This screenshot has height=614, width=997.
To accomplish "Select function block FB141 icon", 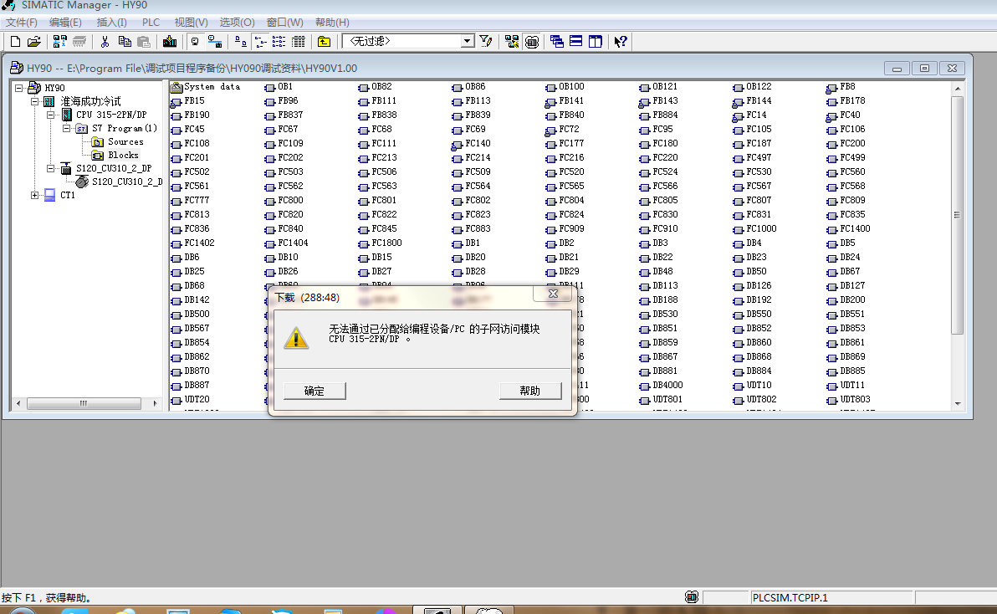I will point(550,102).
